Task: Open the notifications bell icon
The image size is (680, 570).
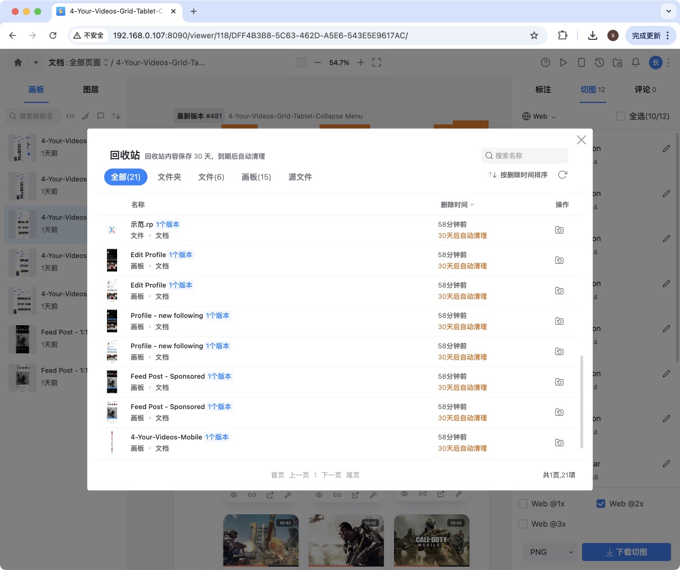Action: pos(636,62)
